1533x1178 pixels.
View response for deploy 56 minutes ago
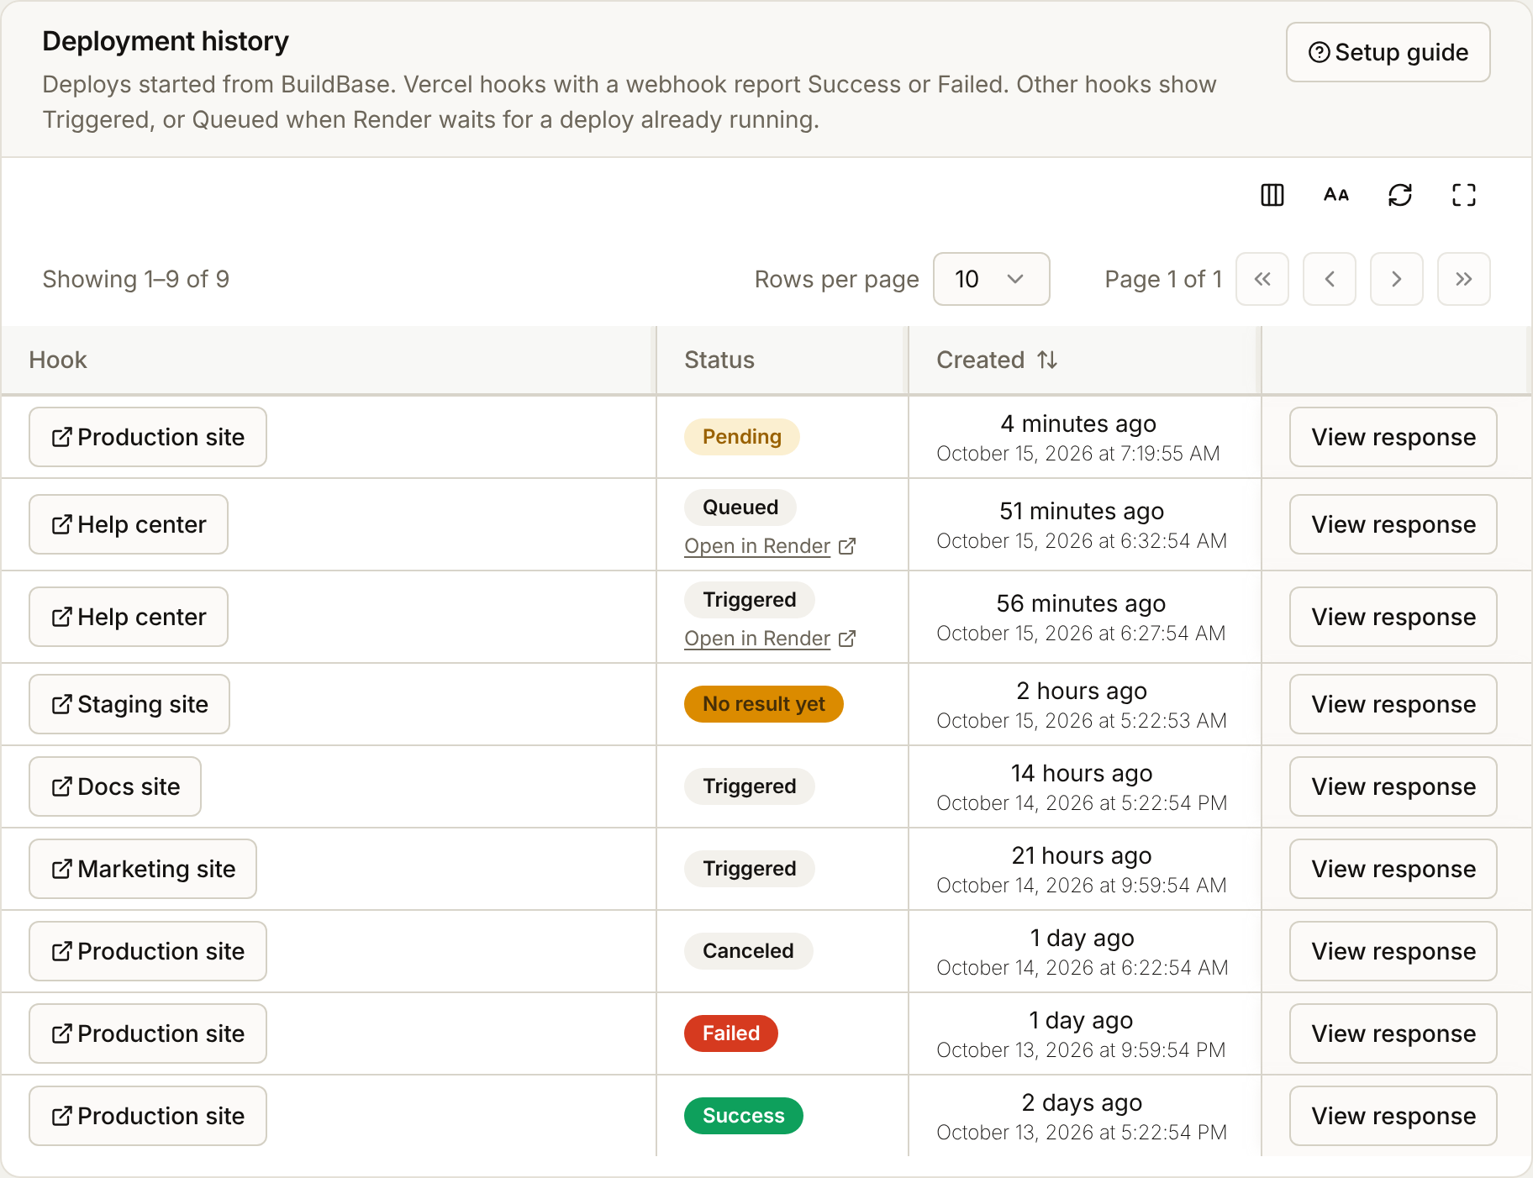point(1393,617)
